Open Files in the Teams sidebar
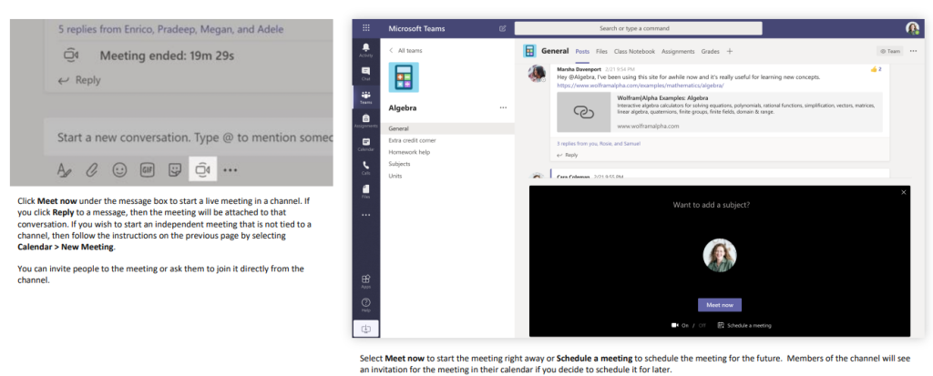 point(365,191)
